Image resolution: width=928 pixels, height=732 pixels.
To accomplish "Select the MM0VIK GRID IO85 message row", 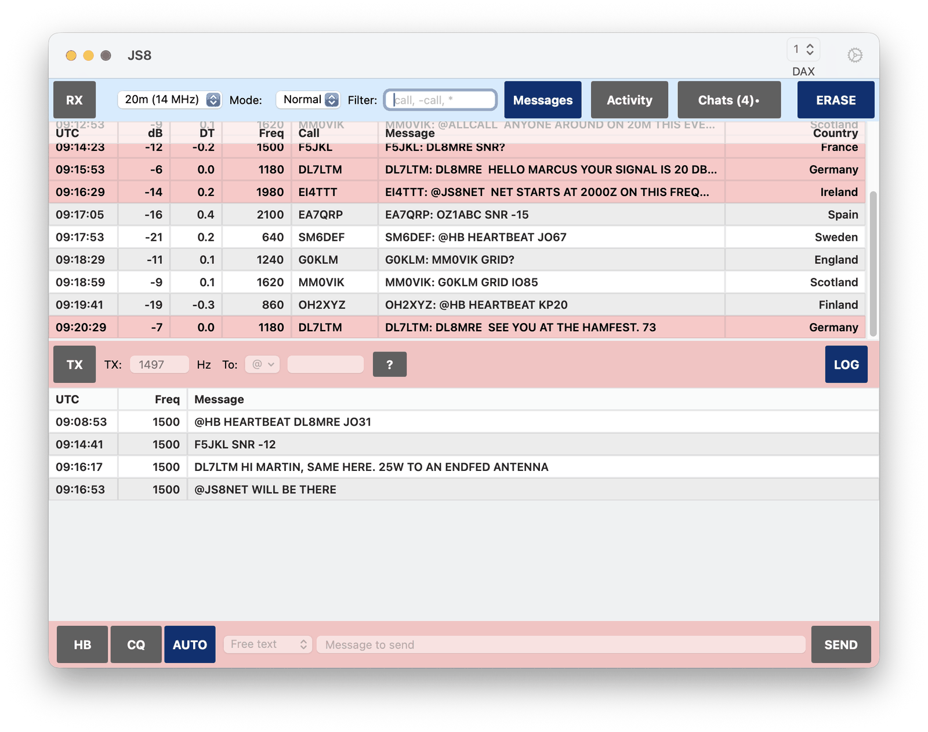I will [x=457, y=282].
